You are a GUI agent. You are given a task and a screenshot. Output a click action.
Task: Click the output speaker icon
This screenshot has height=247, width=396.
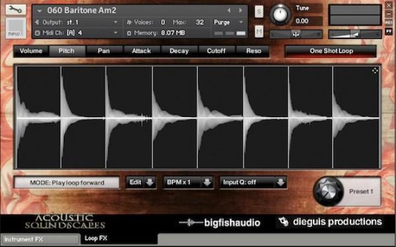click(38, 22)
